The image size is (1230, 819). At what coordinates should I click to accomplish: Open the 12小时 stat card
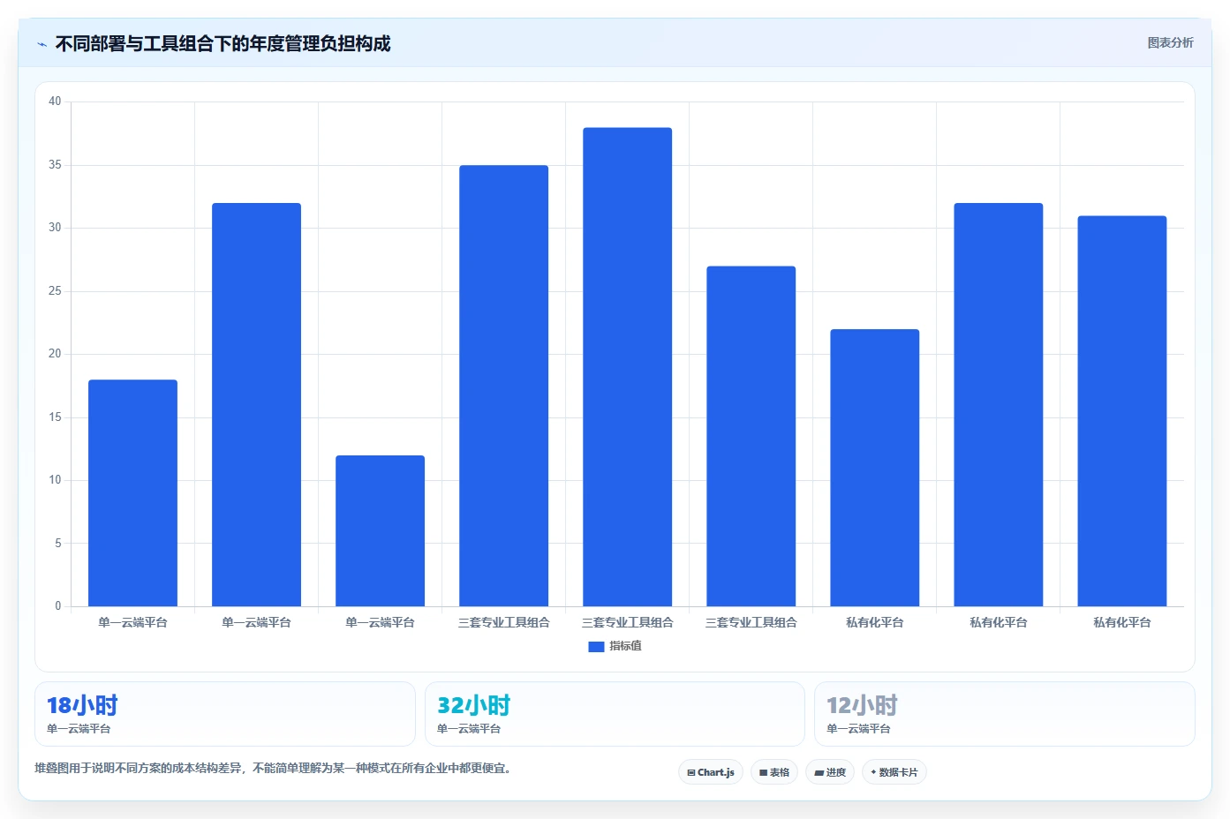click(1005, 714)
